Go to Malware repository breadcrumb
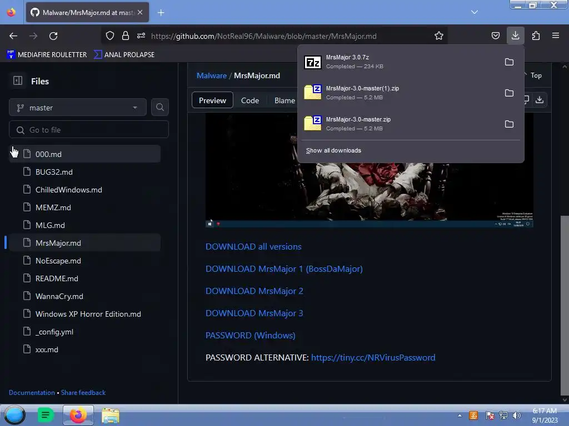This screenshot has width=569, height=426. click(x=212, y=75)
